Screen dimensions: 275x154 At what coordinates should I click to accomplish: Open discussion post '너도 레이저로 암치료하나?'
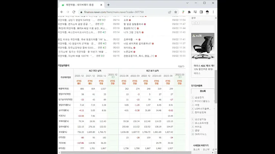click(x=137, y=43)
